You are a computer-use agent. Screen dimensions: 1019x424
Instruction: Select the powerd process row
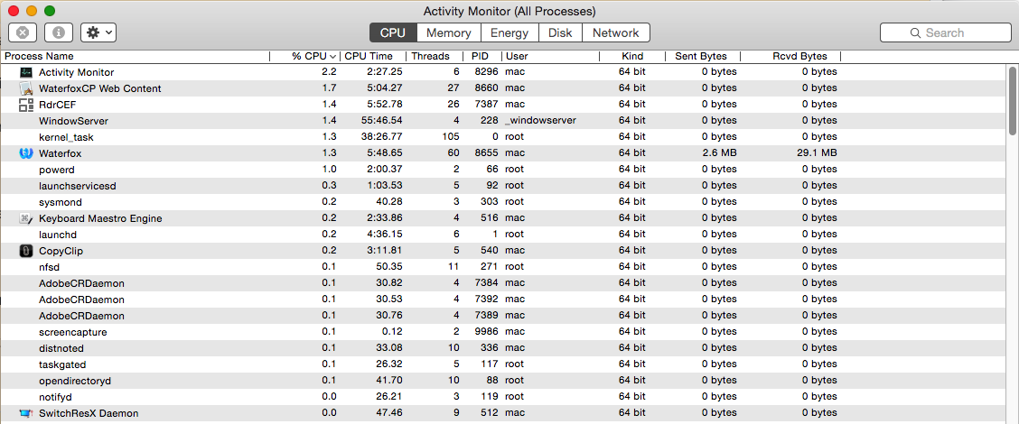pos(504,170)
